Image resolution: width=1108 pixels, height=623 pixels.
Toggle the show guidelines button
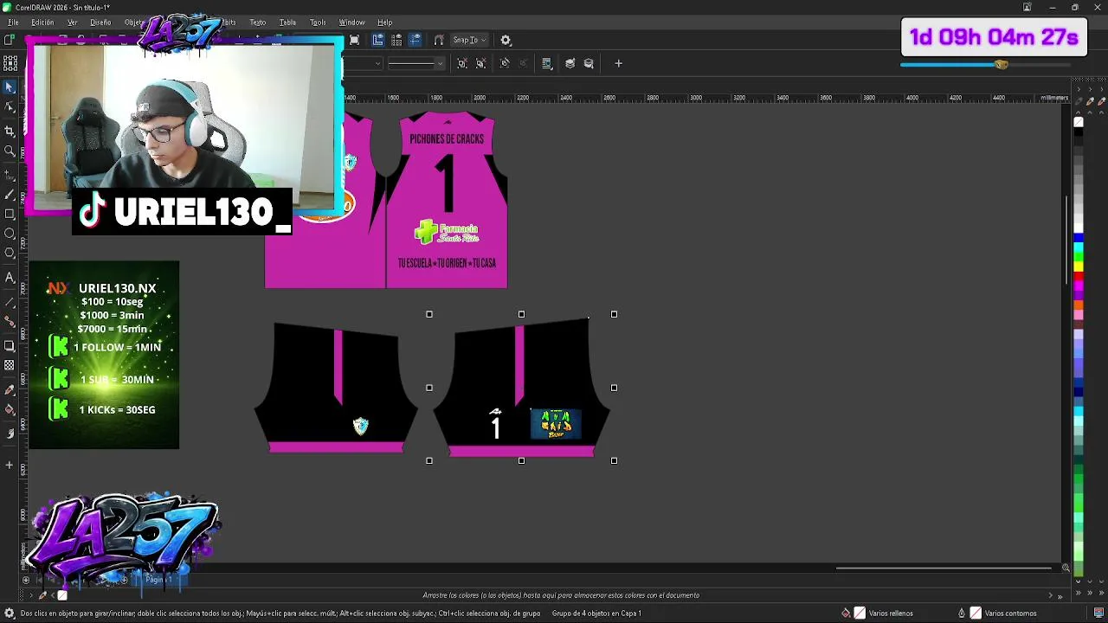coord(415,40)
